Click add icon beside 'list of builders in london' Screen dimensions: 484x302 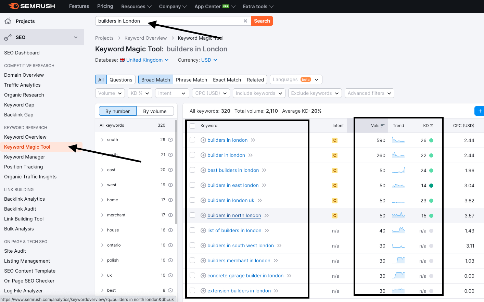[203, 230]
